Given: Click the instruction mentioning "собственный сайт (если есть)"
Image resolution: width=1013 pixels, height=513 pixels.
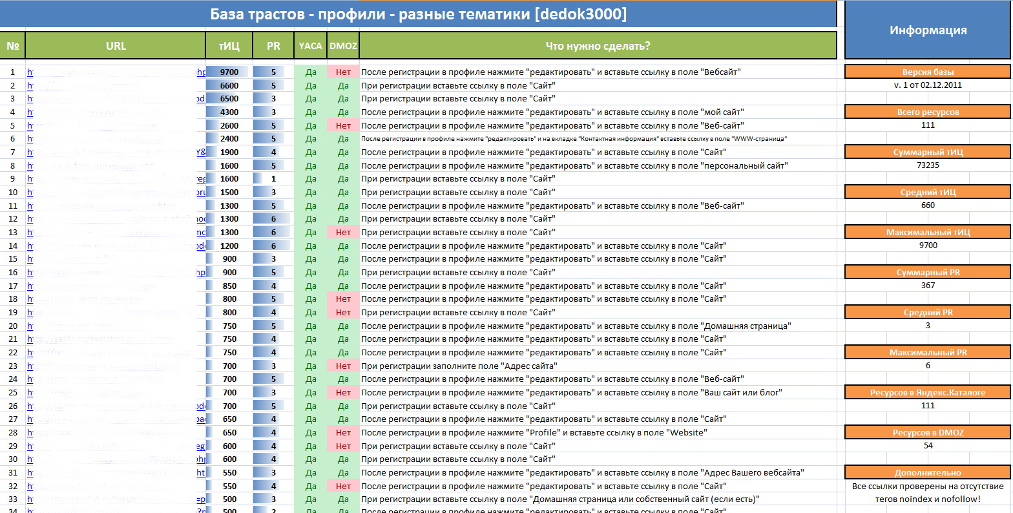Looking at the screenshot, I should click(x=560, y=499).
